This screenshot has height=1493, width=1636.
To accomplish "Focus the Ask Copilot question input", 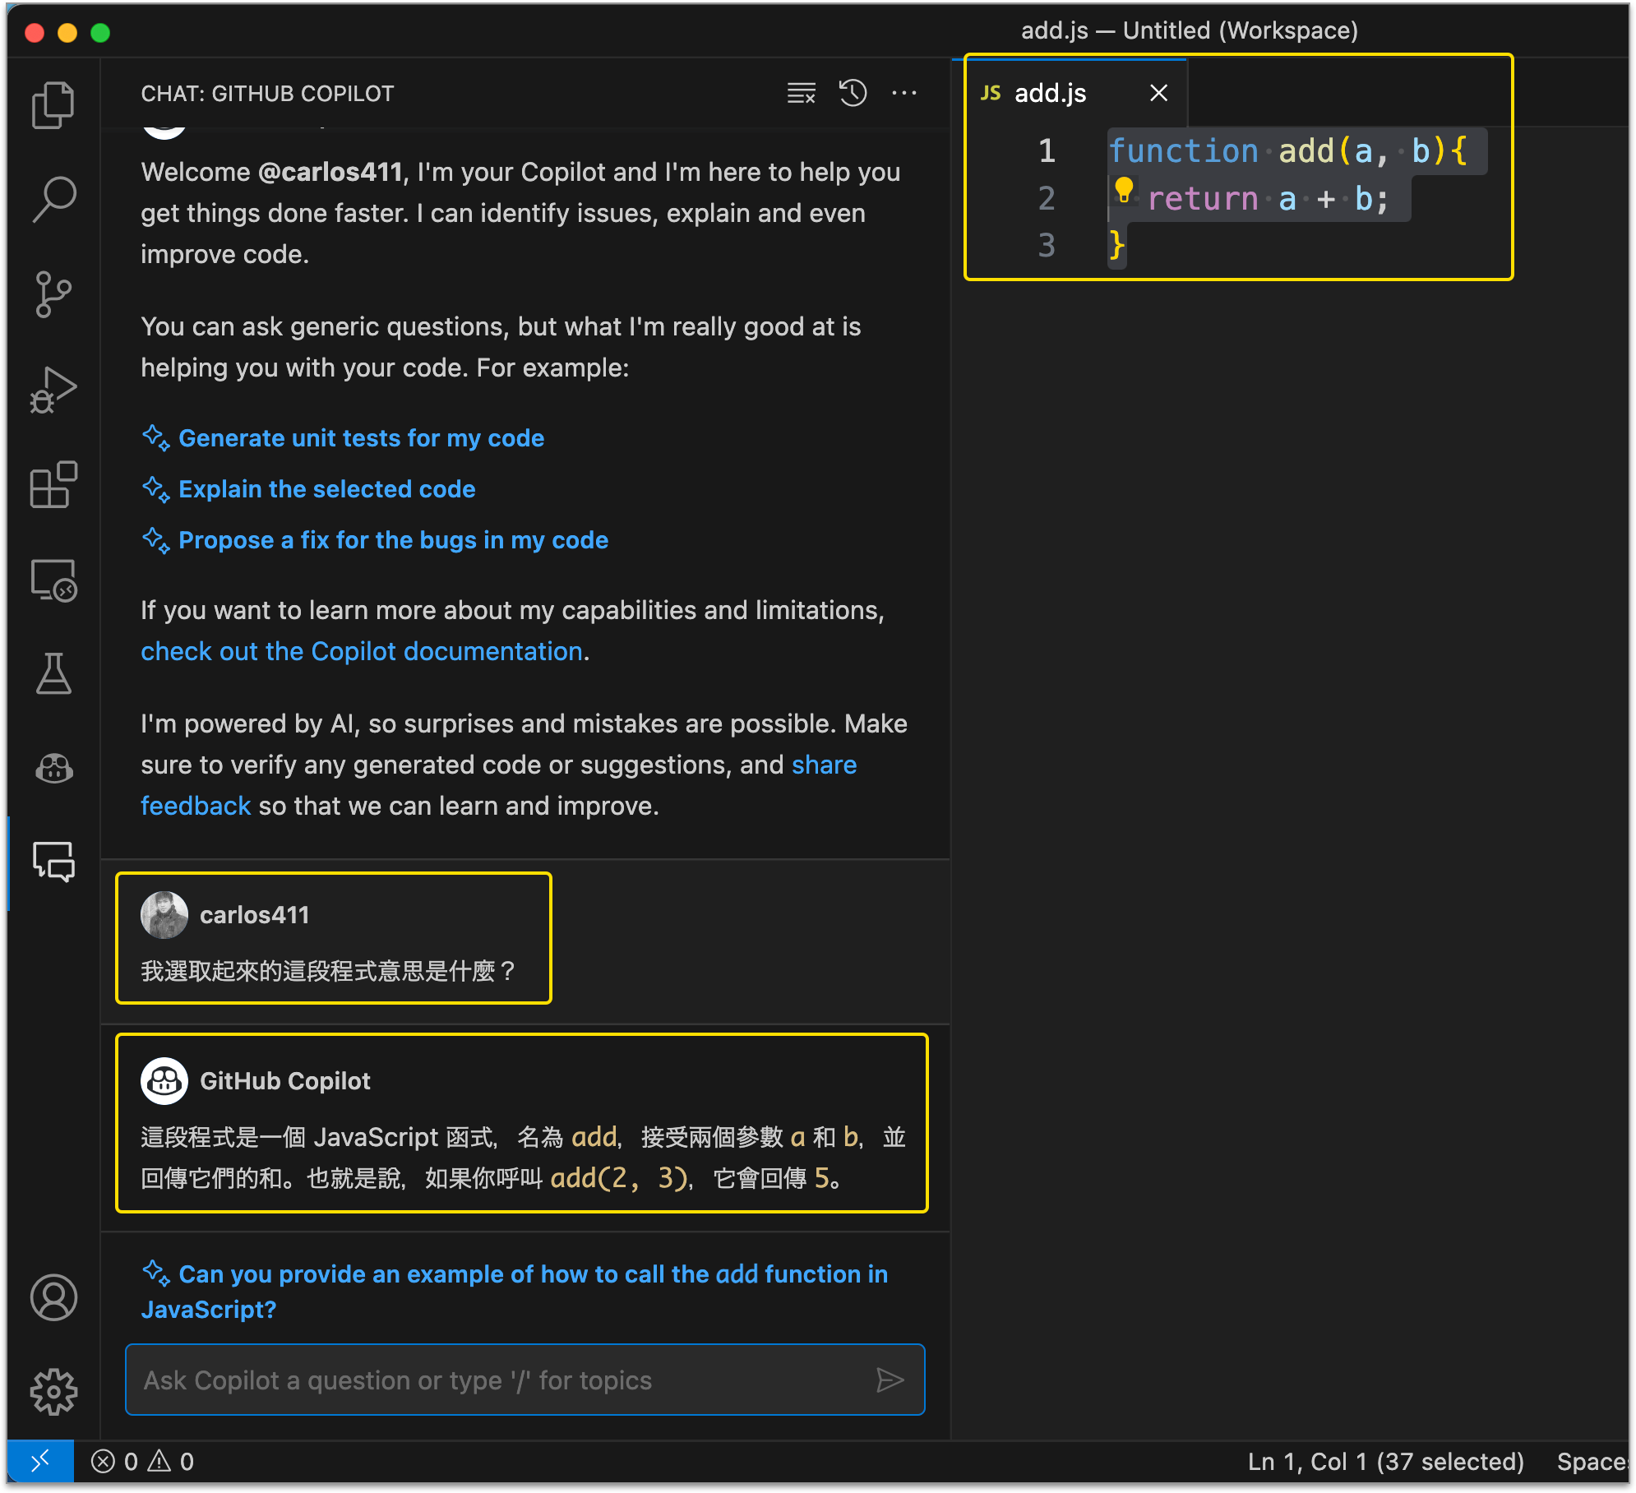I will pos(501,1380).
